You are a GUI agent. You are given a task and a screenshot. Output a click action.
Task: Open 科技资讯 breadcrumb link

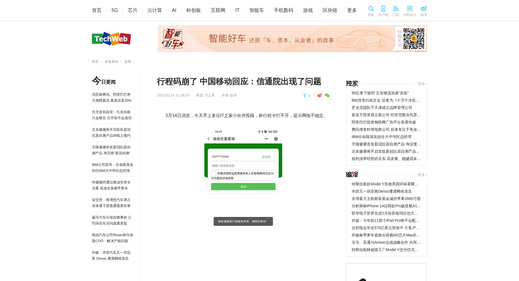tap(111, 62)
